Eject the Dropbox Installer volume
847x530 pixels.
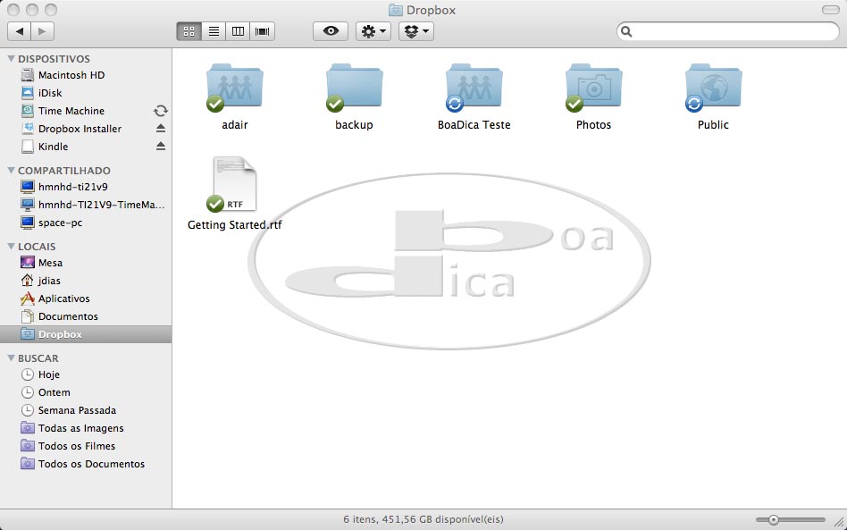[x=161, y=129]
